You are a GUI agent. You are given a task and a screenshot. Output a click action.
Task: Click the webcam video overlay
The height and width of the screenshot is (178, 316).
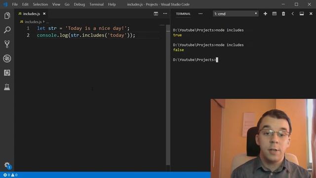tap(263, 138)
